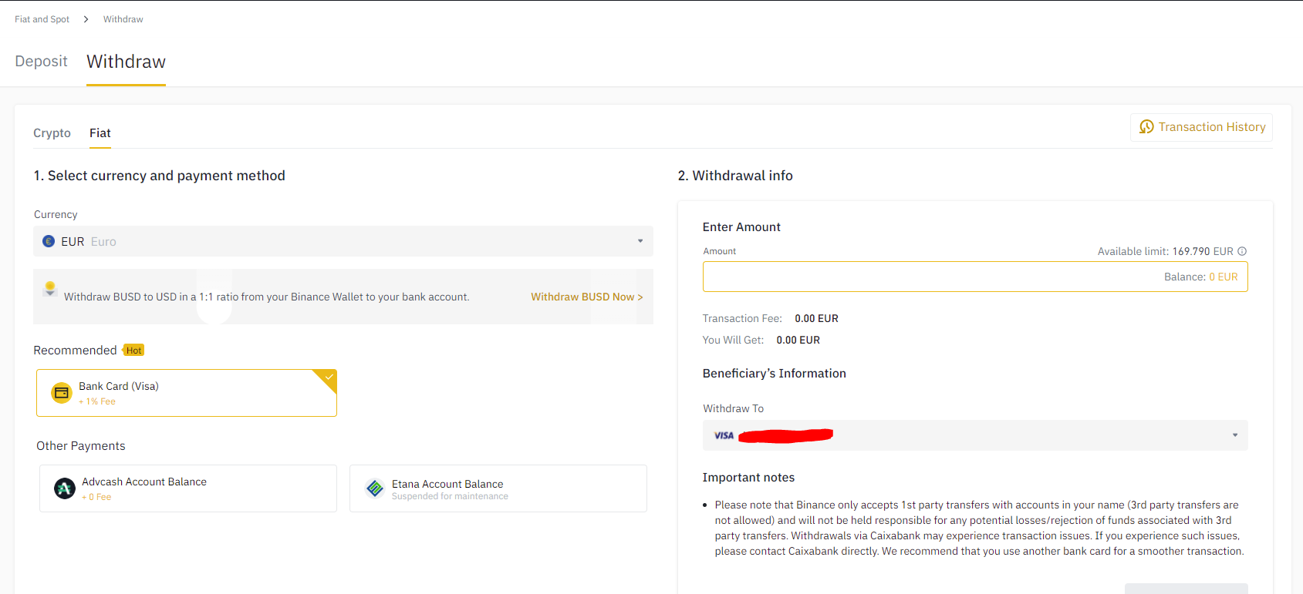Select Etana Account Balance option
The image size is (1303, 594).
[498, 488]
